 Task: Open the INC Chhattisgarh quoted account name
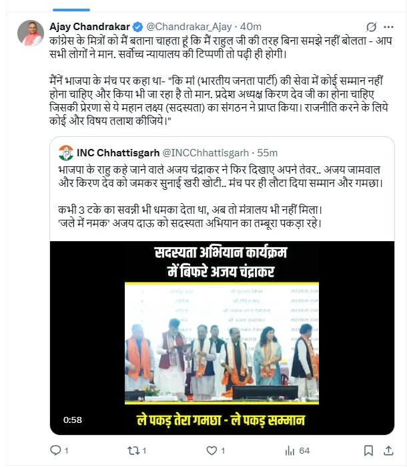tap(118, 153)
